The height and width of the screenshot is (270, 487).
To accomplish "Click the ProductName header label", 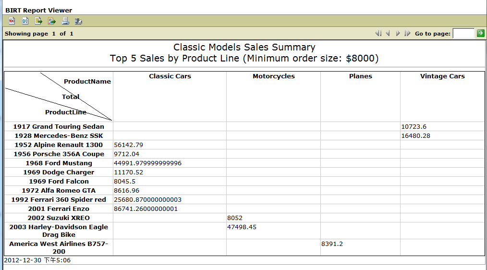I will 87,81.
